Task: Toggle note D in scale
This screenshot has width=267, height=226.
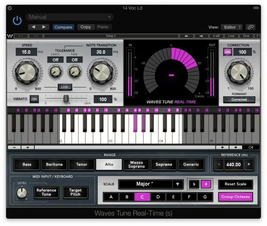Action: click(x=158, y=197)
